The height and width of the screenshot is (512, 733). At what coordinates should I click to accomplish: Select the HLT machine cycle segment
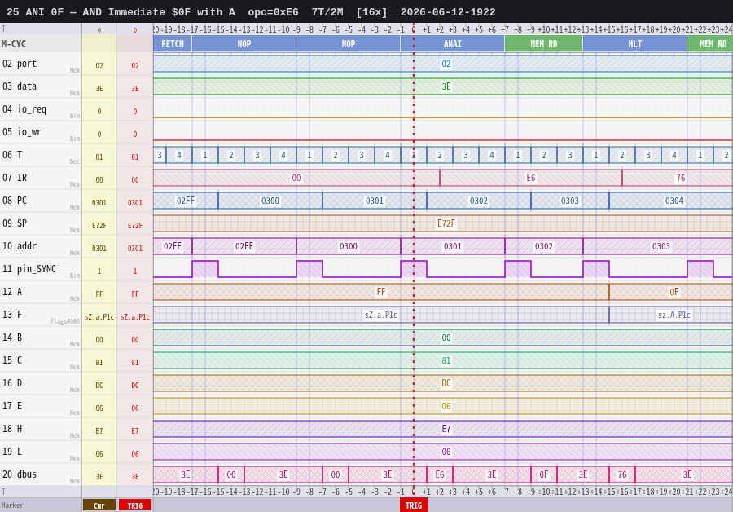point(634,44)
